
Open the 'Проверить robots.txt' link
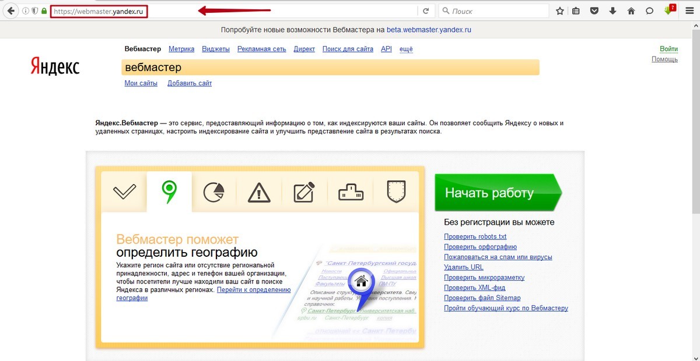click(475, 236)
